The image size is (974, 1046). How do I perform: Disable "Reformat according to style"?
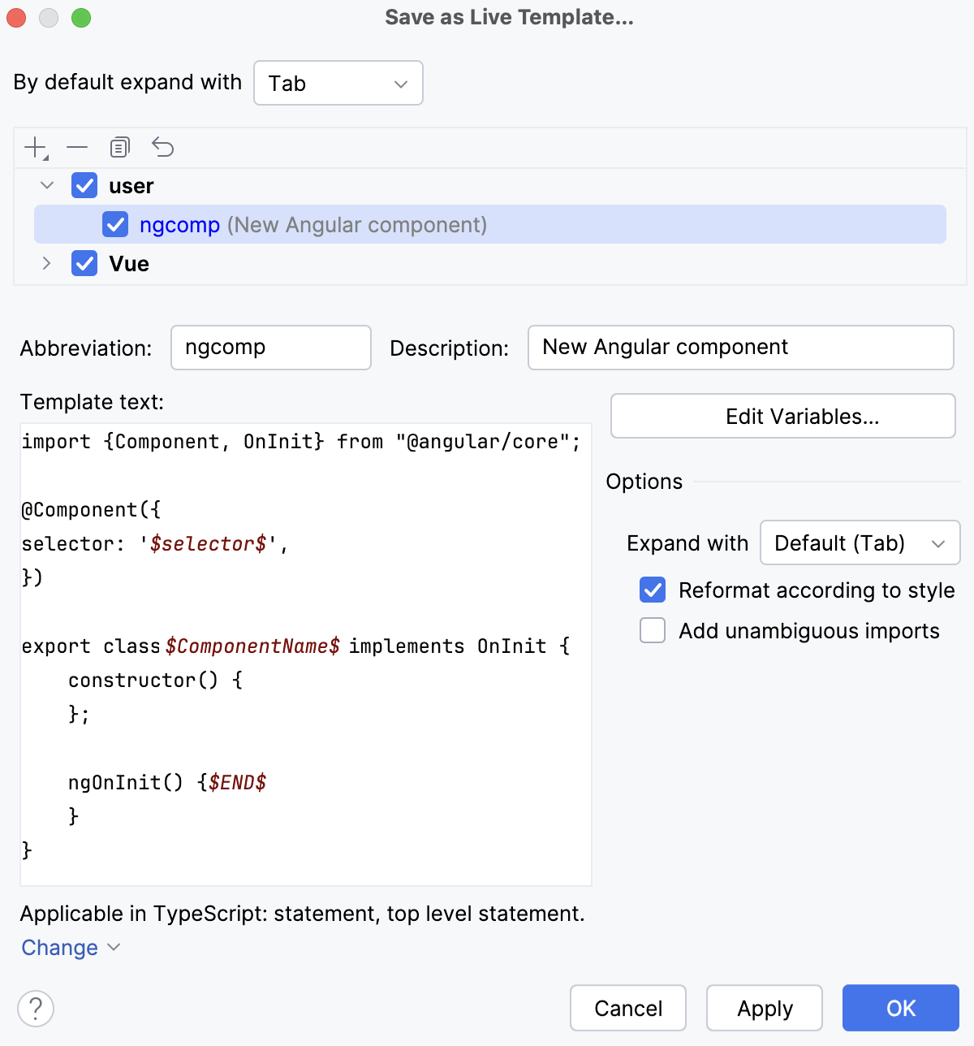(652, 590)
